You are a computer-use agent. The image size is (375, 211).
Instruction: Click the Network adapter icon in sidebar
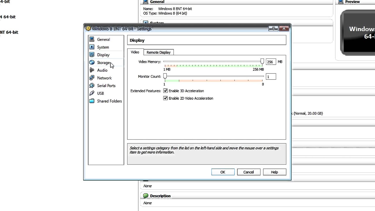[x=92, y=78]
